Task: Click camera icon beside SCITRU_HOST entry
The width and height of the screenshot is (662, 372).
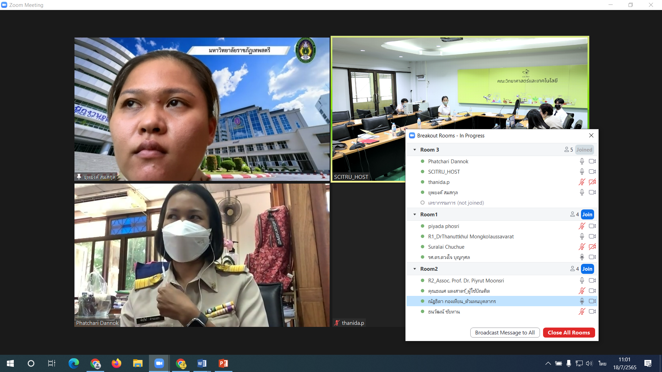Action: pos(592,172)
